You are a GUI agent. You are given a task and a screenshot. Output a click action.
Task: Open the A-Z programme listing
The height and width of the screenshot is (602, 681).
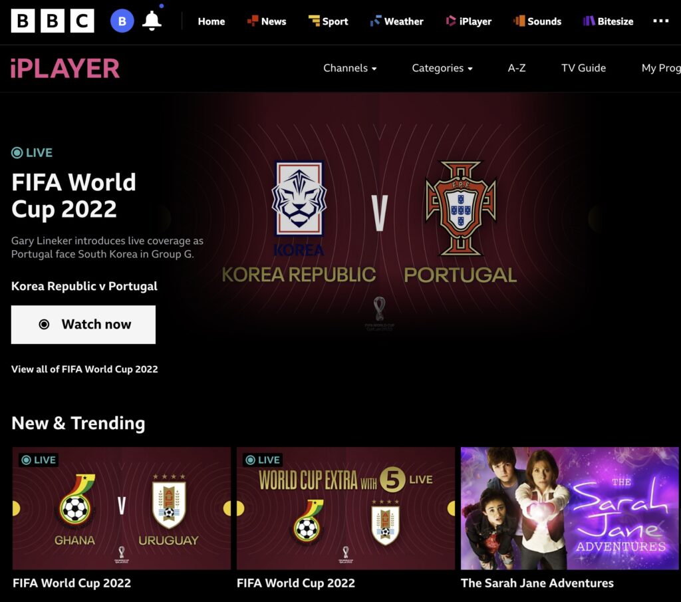coord(517,69)
